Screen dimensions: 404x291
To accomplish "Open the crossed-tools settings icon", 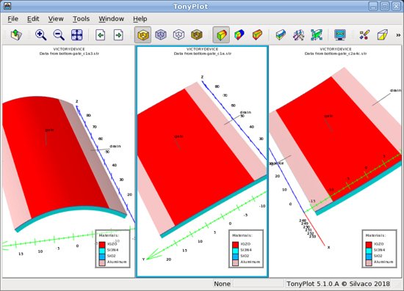I will [x=299, y=34].
